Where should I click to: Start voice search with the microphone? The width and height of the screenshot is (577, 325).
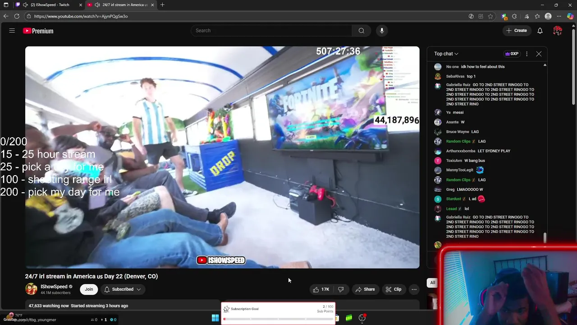click(382, 31)
